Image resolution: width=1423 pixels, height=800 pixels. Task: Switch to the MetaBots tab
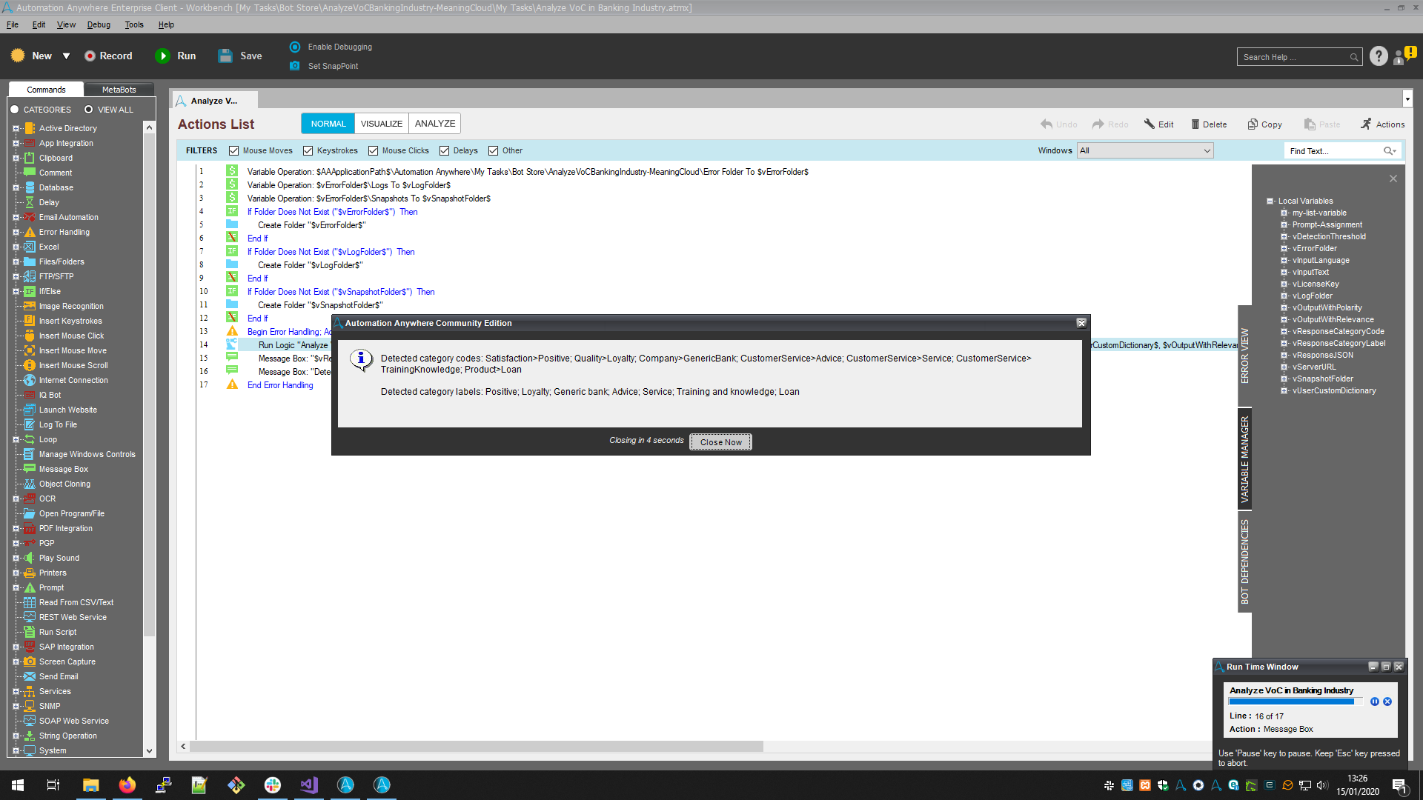click(x=119, y=90)
